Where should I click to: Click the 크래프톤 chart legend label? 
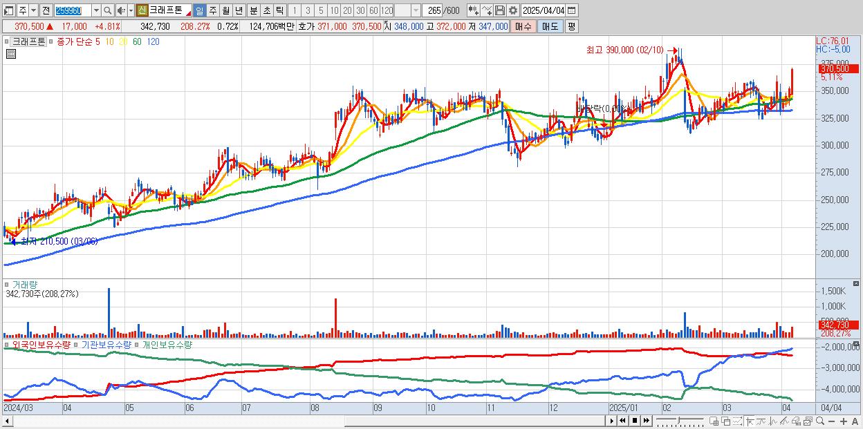coord(28,41)
